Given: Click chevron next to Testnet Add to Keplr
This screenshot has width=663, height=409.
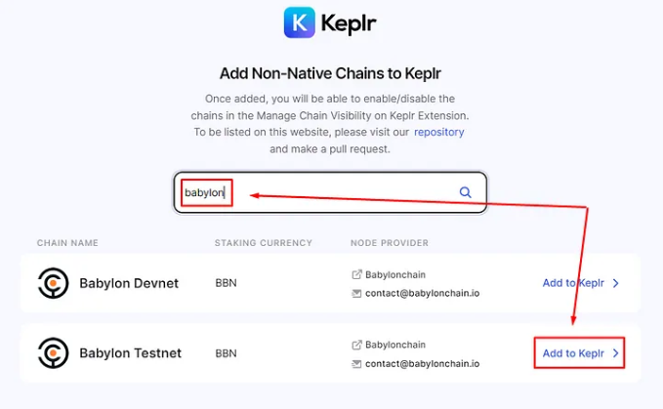Looking at the screenshot, I should click(615, 353).
